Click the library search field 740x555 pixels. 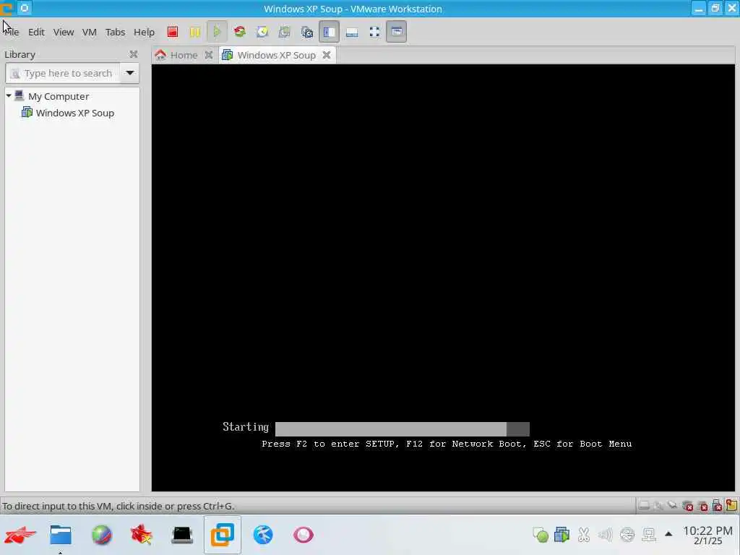[x=63, y=73]
